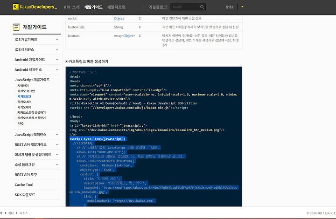Image resolution: width=336 pixels, height=219 pixels.
Task: Click code line mobileWebUrl dev.kakao.com
Action: tap(121, 201)
